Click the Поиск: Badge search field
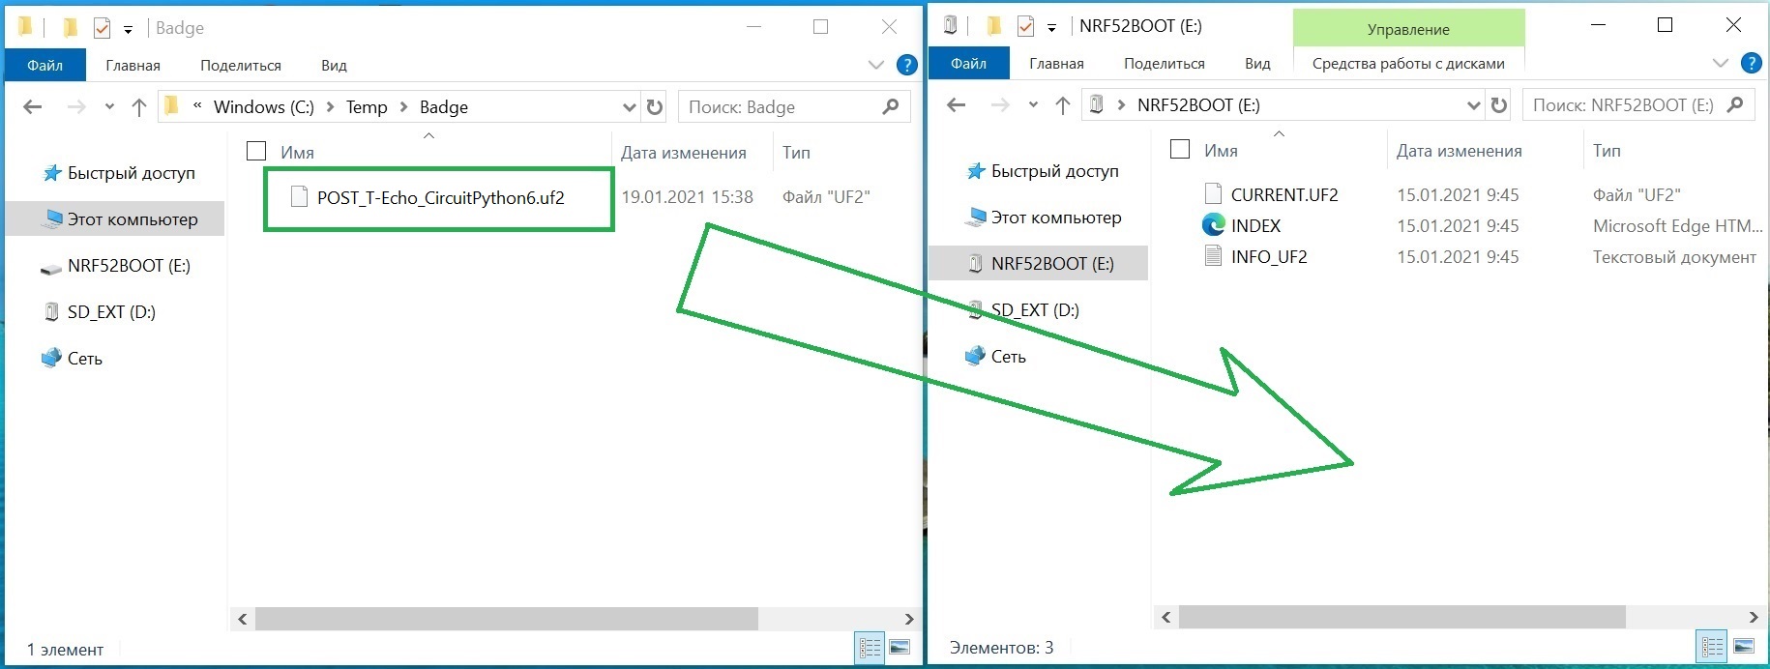The image size is (1770, 669). click(795, 107)
